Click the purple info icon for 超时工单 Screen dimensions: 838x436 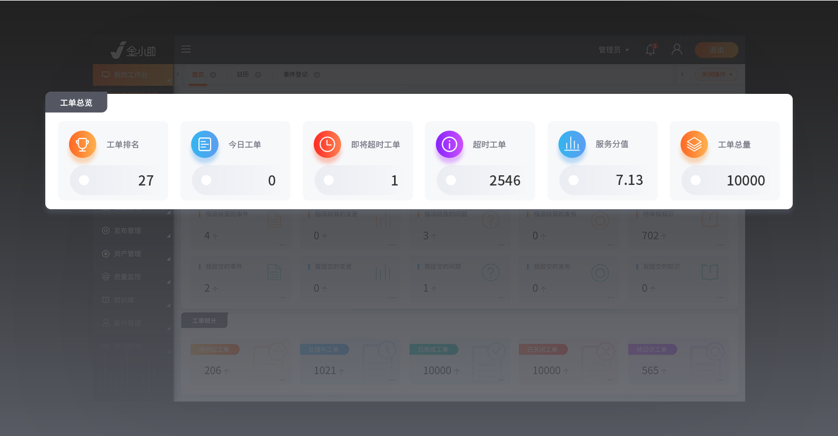click(x=449, y=144)
